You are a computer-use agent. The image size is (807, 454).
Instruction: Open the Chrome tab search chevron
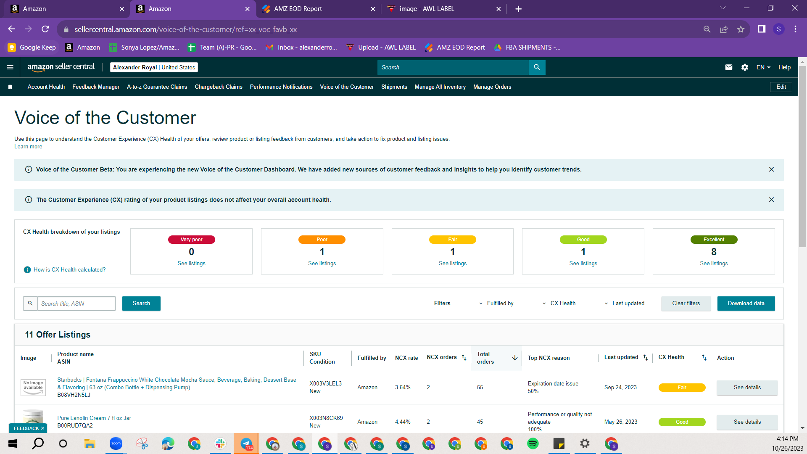coord(723,8)
